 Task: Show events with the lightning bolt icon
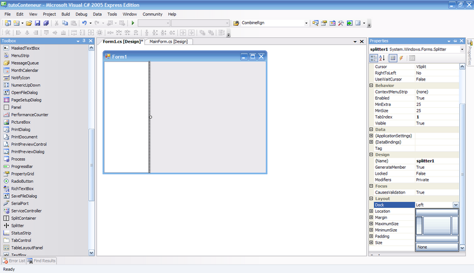pos(401,58)
